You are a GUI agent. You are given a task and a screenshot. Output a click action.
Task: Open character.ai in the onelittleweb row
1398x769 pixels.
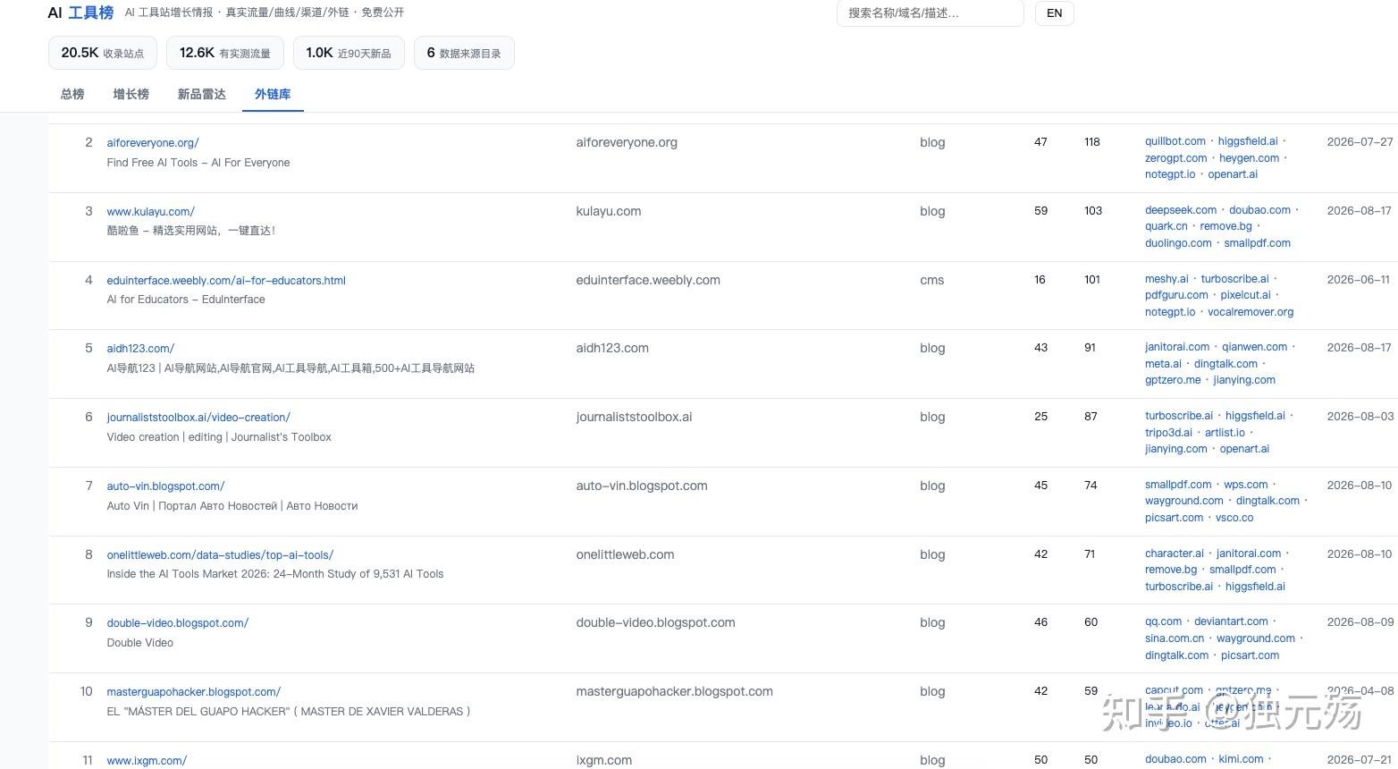click(1175, 554)
